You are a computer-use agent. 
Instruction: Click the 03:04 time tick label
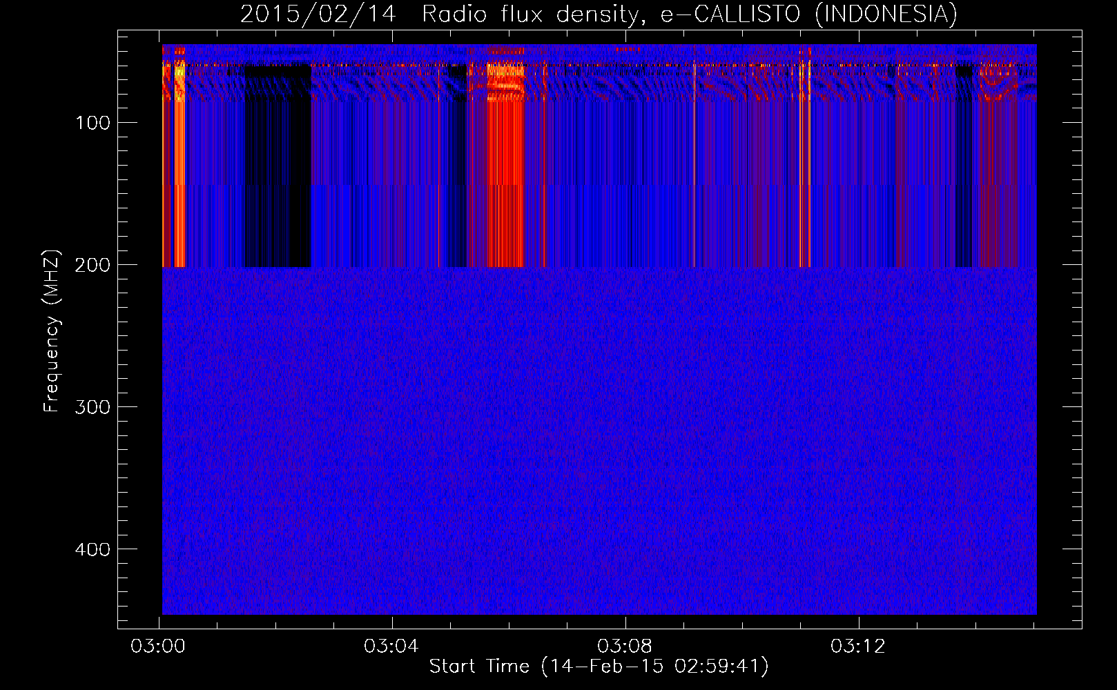(391, 647)
